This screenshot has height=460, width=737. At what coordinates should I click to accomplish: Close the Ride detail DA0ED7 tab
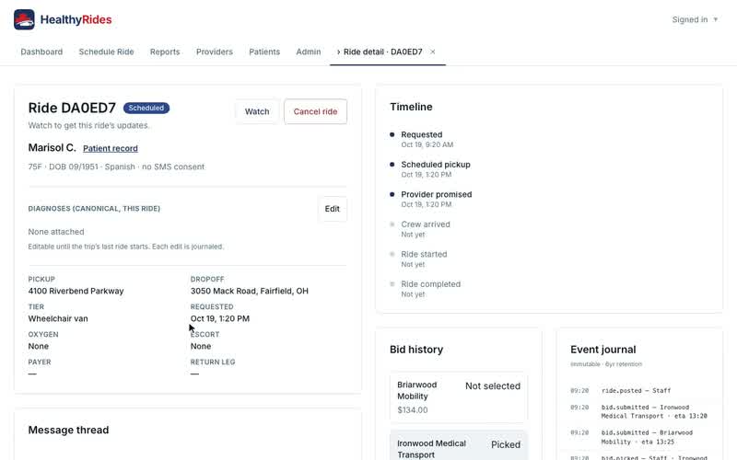coord(433,52)
